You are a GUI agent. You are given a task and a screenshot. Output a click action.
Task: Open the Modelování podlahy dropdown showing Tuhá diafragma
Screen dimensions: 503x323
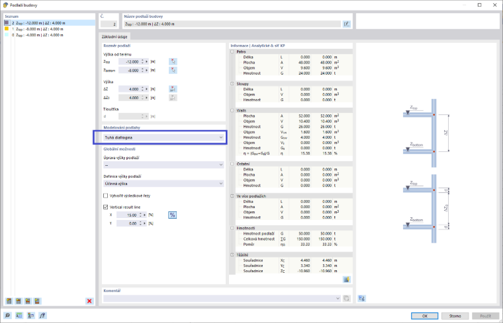click(x=163, y=137)
